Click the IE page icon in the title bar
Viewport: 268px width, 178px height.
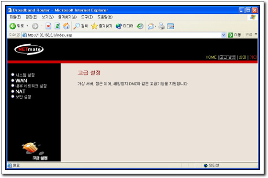(x=10, y=10)
